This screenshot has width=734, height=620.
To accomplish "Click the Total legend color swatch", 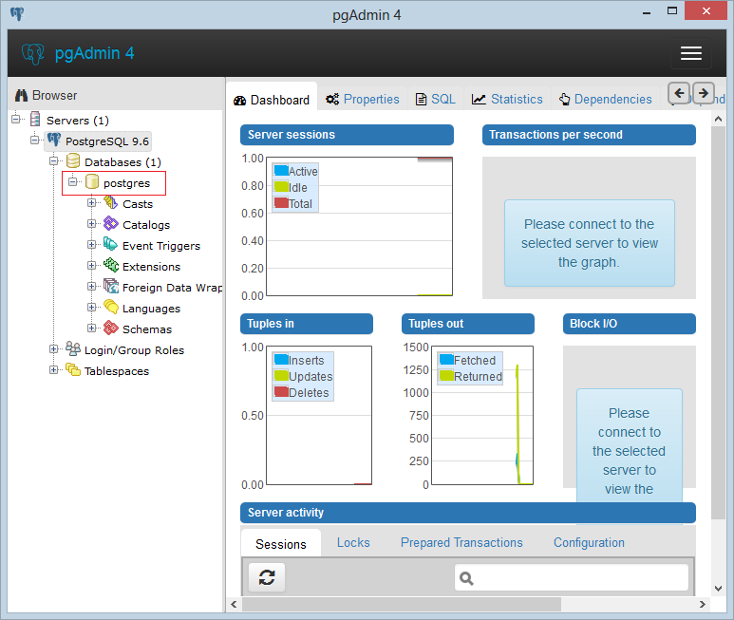I will [x=281, y=202].
